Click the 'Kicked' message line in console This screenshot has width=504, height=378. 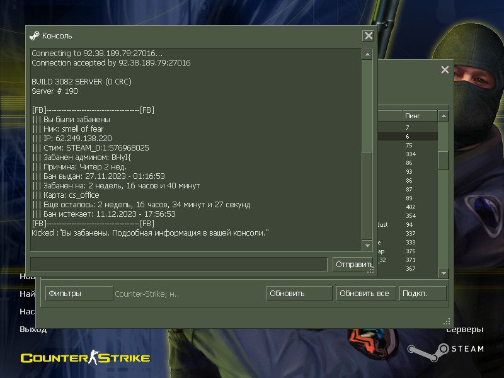pyautogui.click(x=150, y=233)
